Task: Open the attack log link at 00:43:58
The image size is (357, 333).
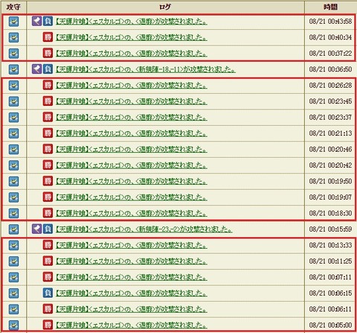Action: (131, 22)
